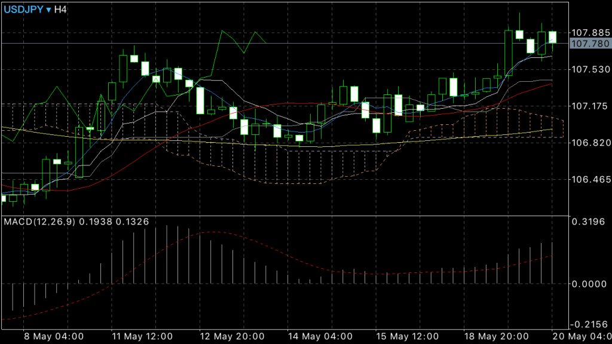Image resolution: width=612 pixels, height=344 pixels.
Task: Click the 0.0000 MACD scale value
Action: tap(589, 284)
